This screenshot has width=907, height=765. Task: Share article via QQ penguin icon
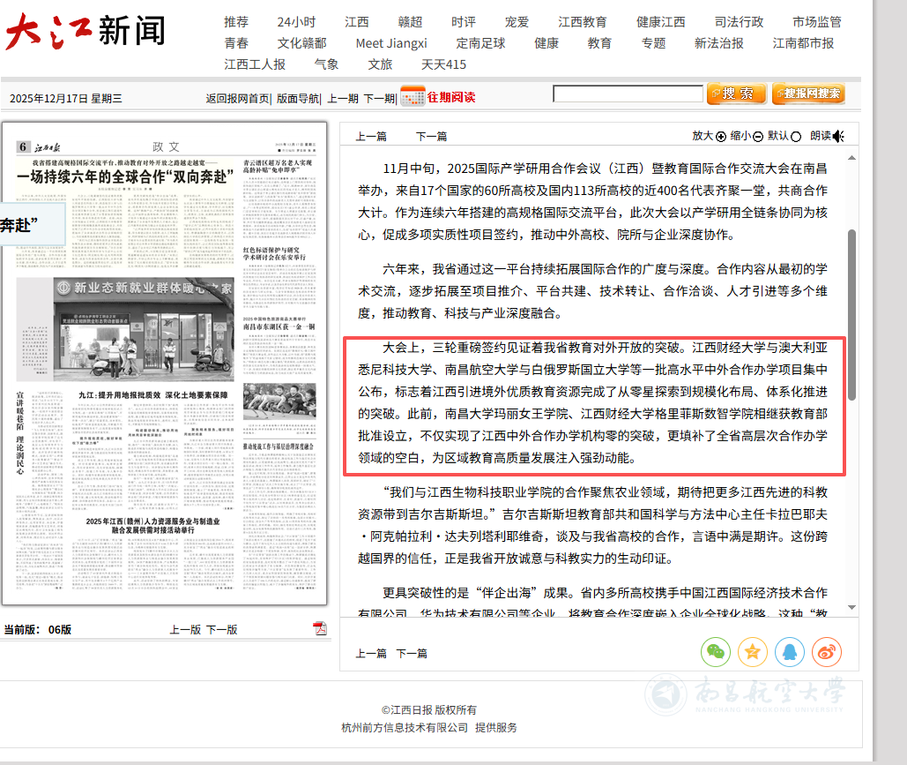tap(790, 652)
